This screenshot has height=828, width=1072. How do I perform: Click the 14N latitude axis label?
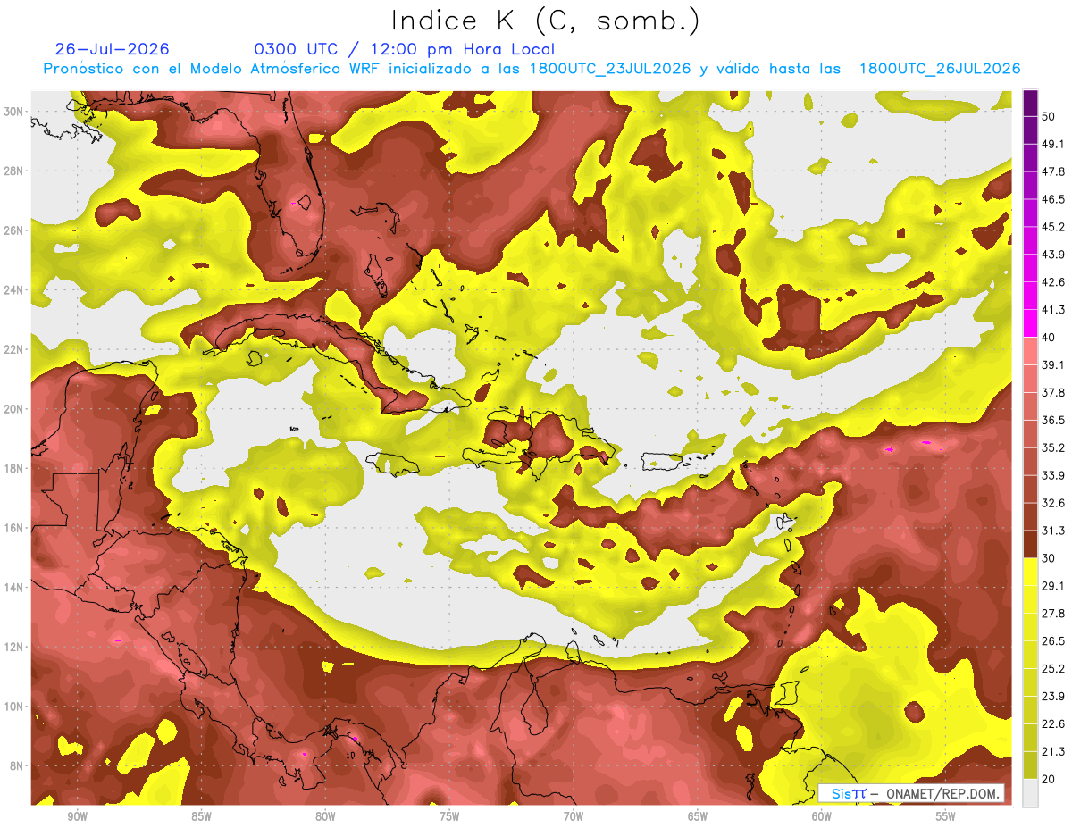[14, 588]
